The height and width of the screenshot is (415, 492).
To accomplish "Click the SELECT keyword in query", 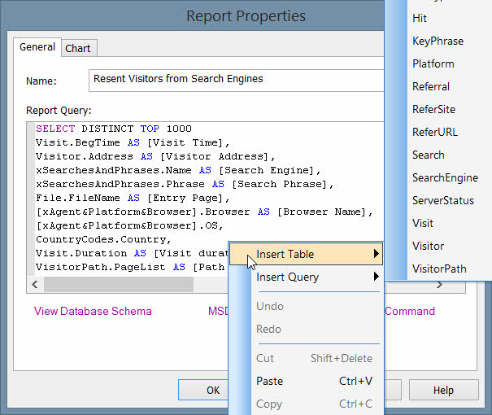I will (x=55, y=129).
